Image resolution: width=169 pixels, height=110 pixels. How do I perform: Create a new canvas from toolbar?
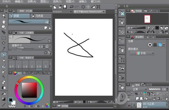pos(55,7)
